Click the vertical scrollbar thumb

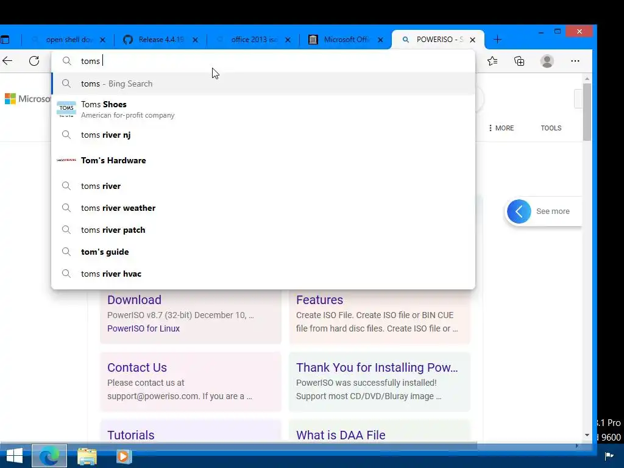tap(587, 112)
